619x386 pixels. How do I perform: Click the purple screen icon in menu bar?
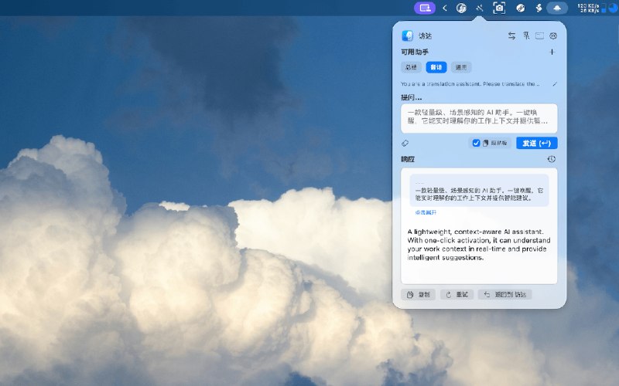(x=425, y=8)
